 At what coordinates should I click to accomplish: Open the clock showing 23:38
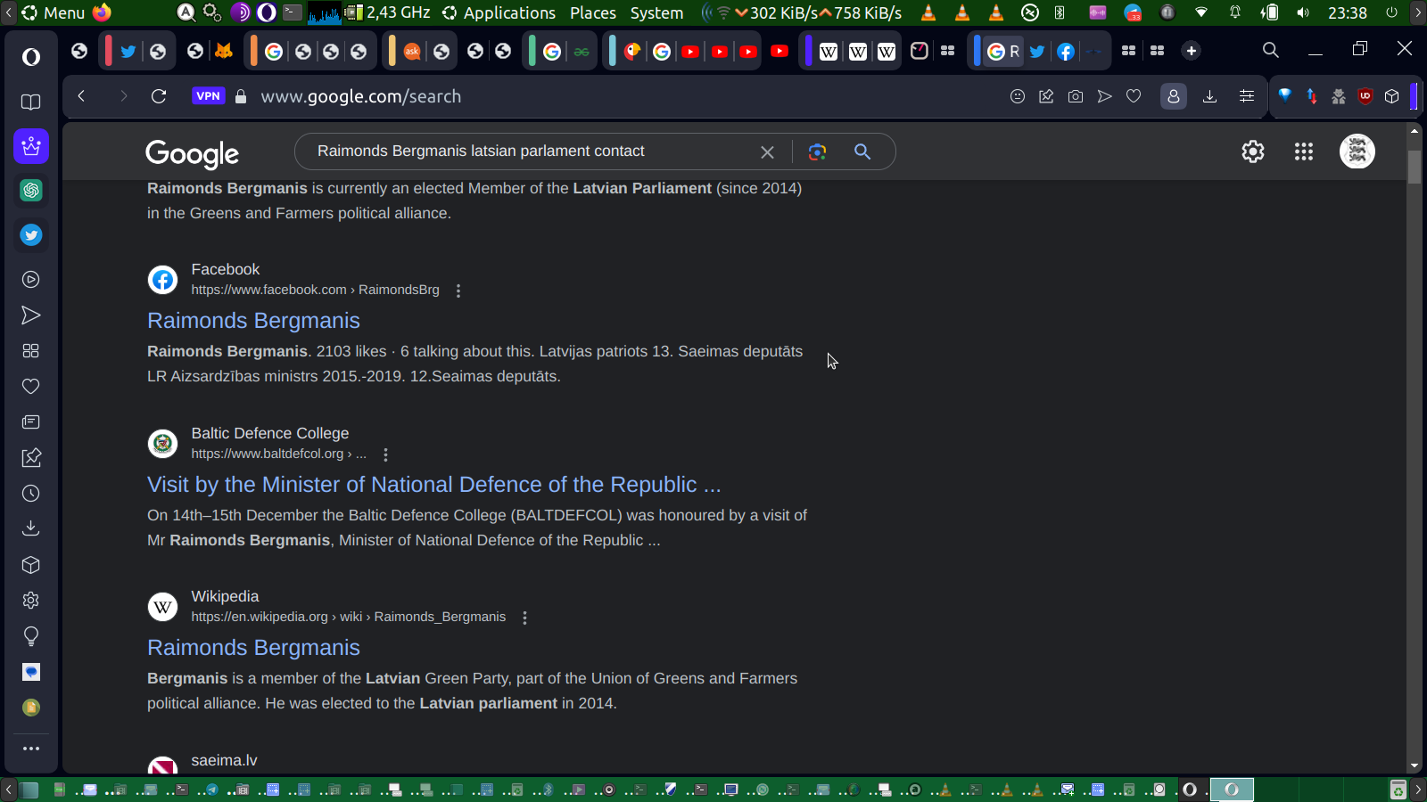coord(1348,12)
